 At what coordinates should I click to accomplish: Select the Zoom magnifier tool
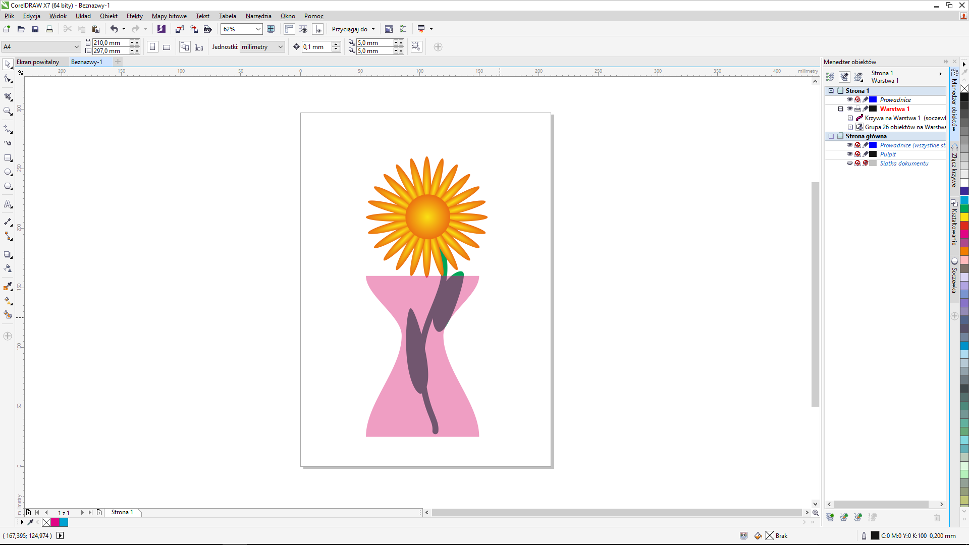pos(8,111)
